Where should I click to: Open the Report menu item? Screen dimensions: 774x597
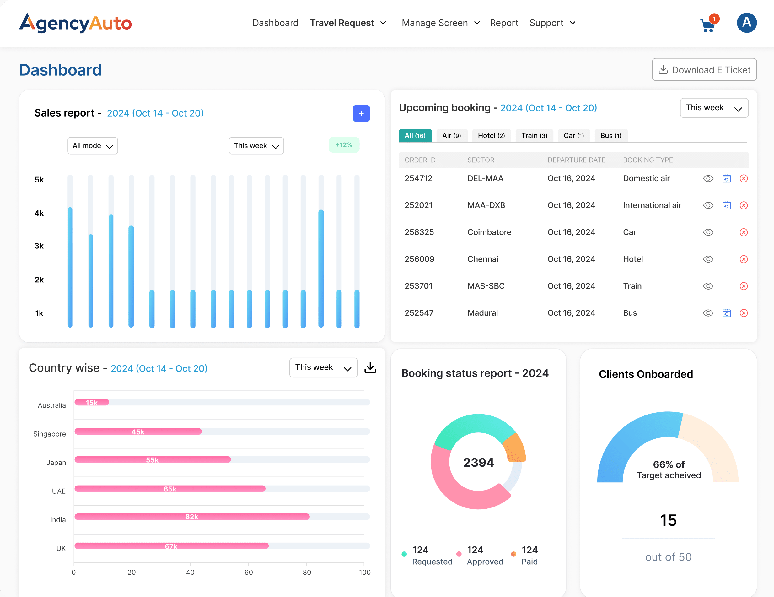click(x=504, y=23)
